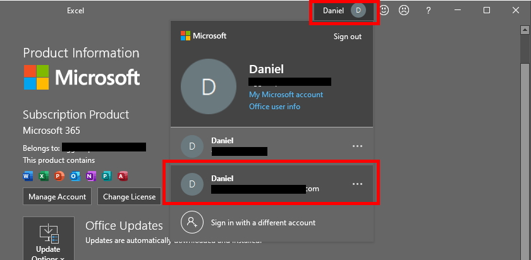Click the add-person icon for different account

coord(192,222)
